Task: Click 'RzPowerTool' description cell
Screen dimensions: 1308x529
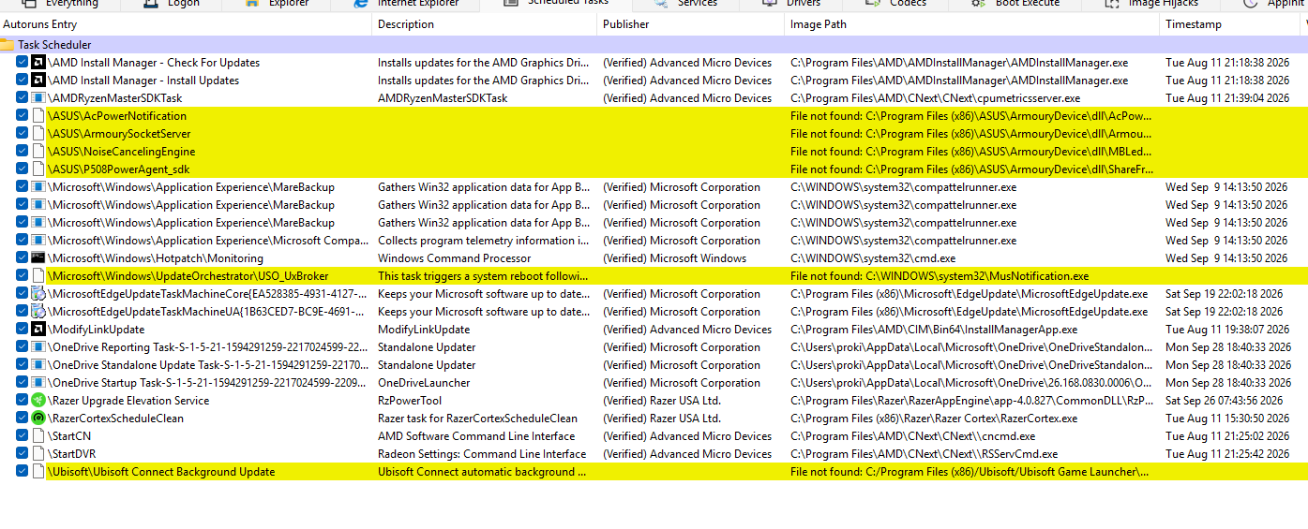Action: click(410, 401)
